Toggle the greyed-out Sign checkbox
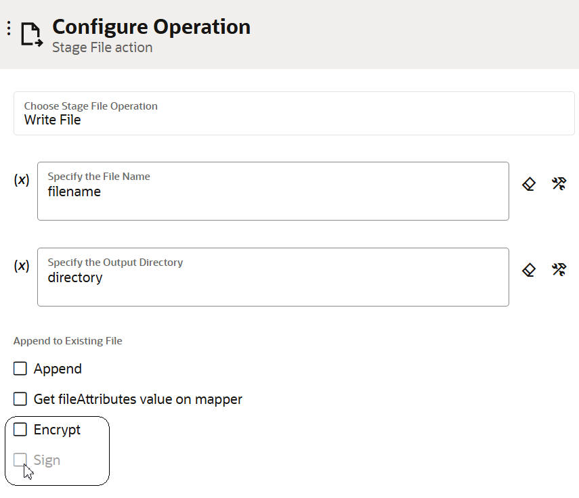Image resolution: width=579 pixels, height=498 pixels. 20,460
